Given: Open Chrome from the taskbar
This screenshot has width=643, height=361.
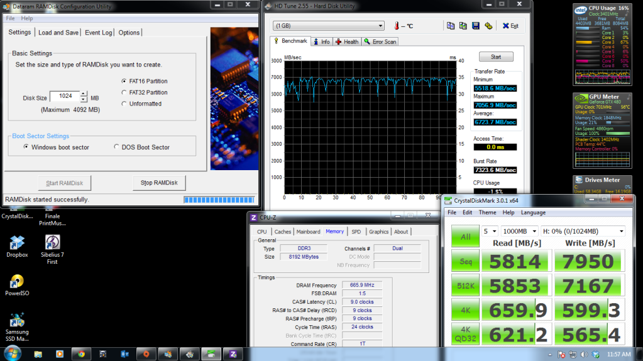Looking at the screenshot, I should click(81, 354).
